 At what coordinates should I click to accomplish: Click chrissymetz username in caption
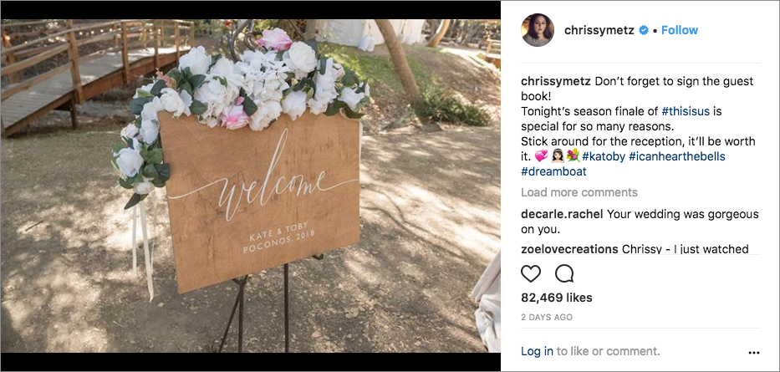coord(555,81)
